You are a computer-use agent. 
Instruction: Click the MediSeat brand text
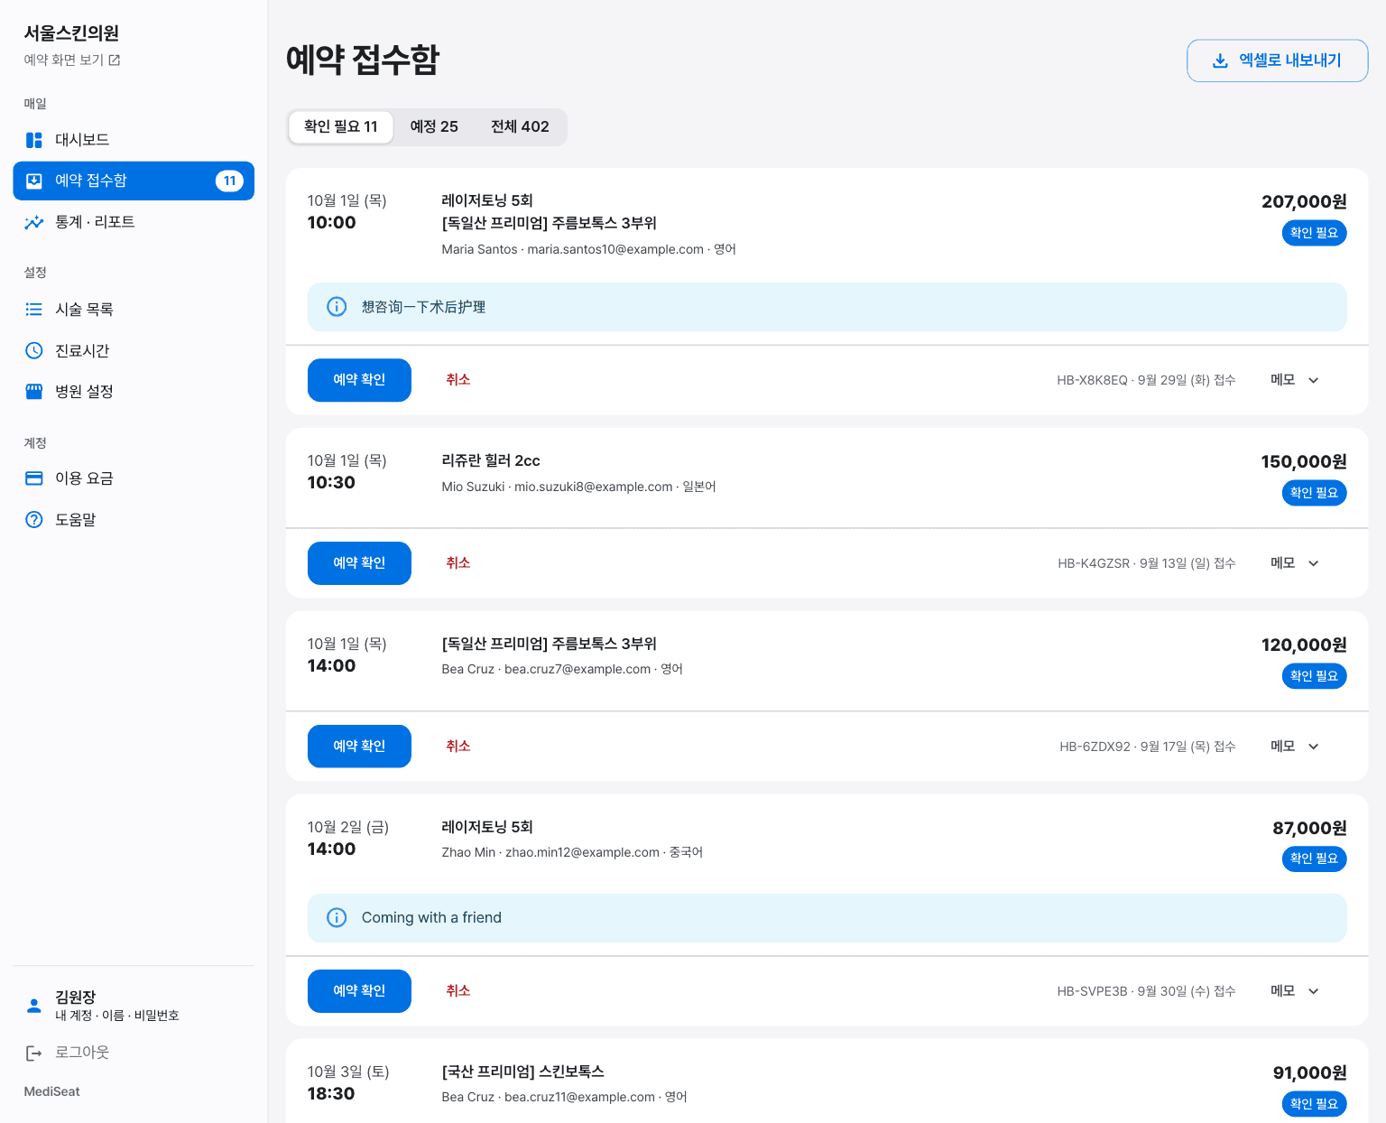[x=51, y=1091]
